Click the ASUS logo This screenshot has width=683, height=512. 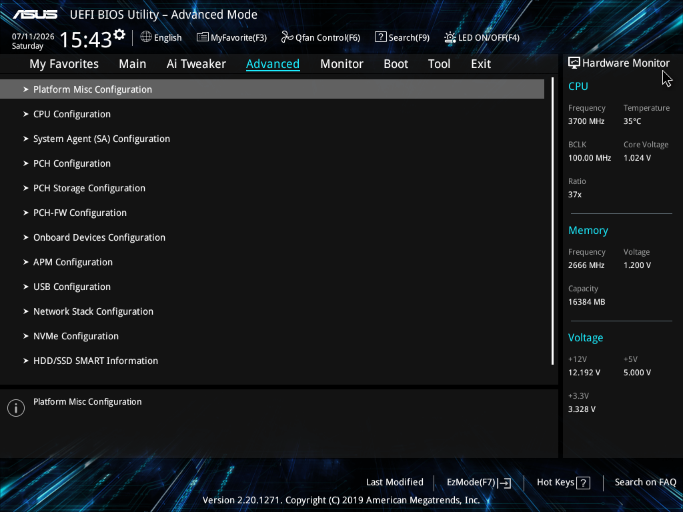(35, 15)
